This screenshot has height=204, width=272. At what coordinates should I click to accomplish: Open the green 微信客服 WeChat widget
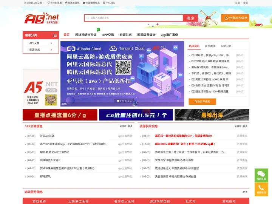tap(261, 175)
